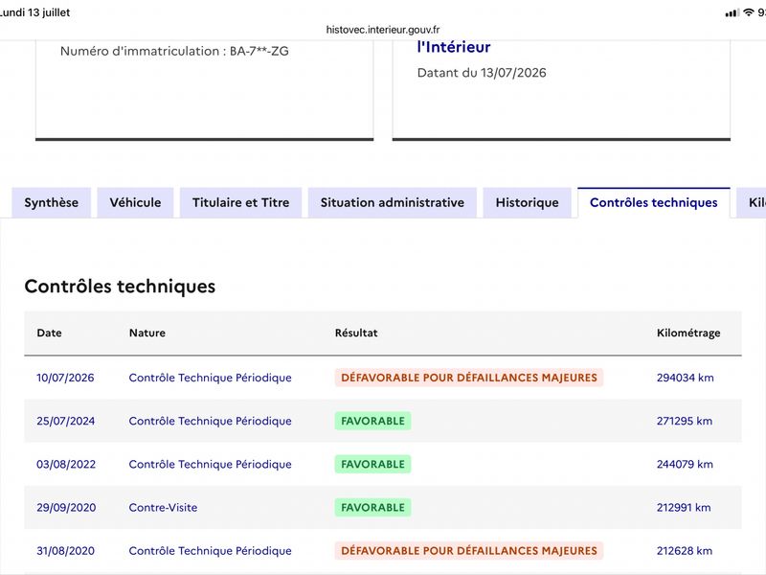The width and height of the screenshot is (766, 575).
Task: Click the 271295 km mileage value
Action: click(x=685, y=421)
